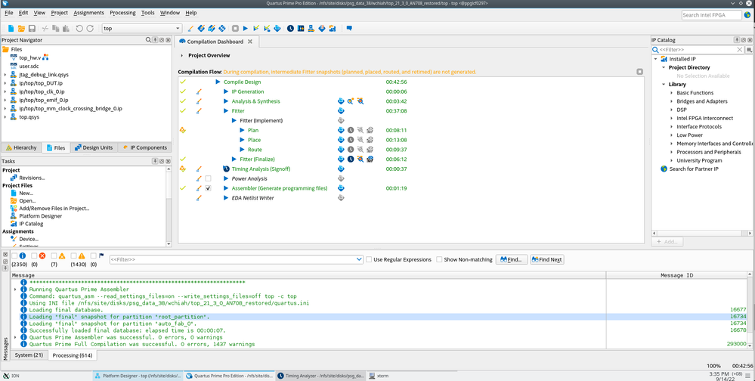Enable the Power Analysis checkbox
The image size is (755, 381).
(x=208, y=179)
